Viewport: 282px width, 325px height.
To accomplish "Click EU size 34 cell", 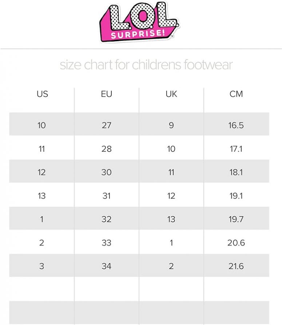I will coord(107,266).
